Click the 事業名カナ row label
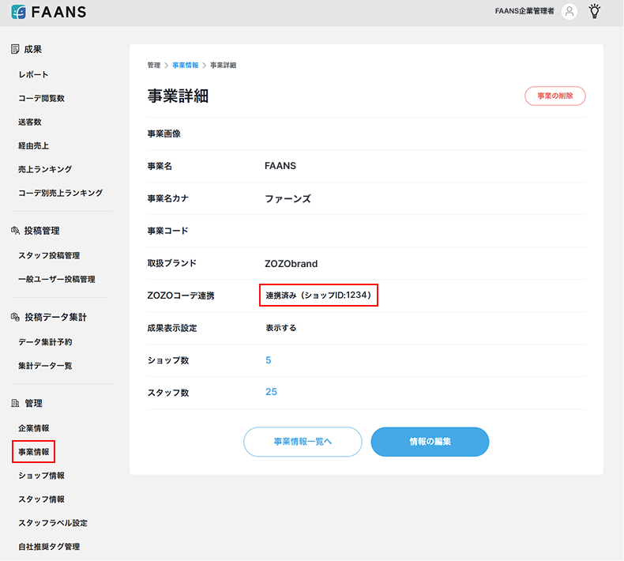 167,198
